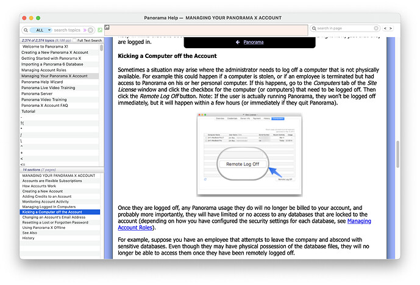The width and height of the screenshot is (420, 285).
Task: Click the magnifier icon in page search
Action: pyautogui.click(x=314, y=28)
